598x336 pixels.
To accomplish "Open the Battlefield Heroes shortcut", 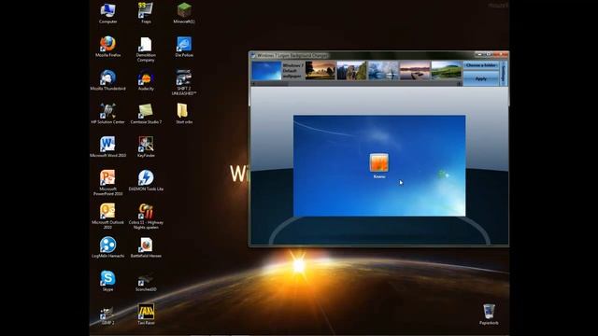I will click(x=146, y=247).
